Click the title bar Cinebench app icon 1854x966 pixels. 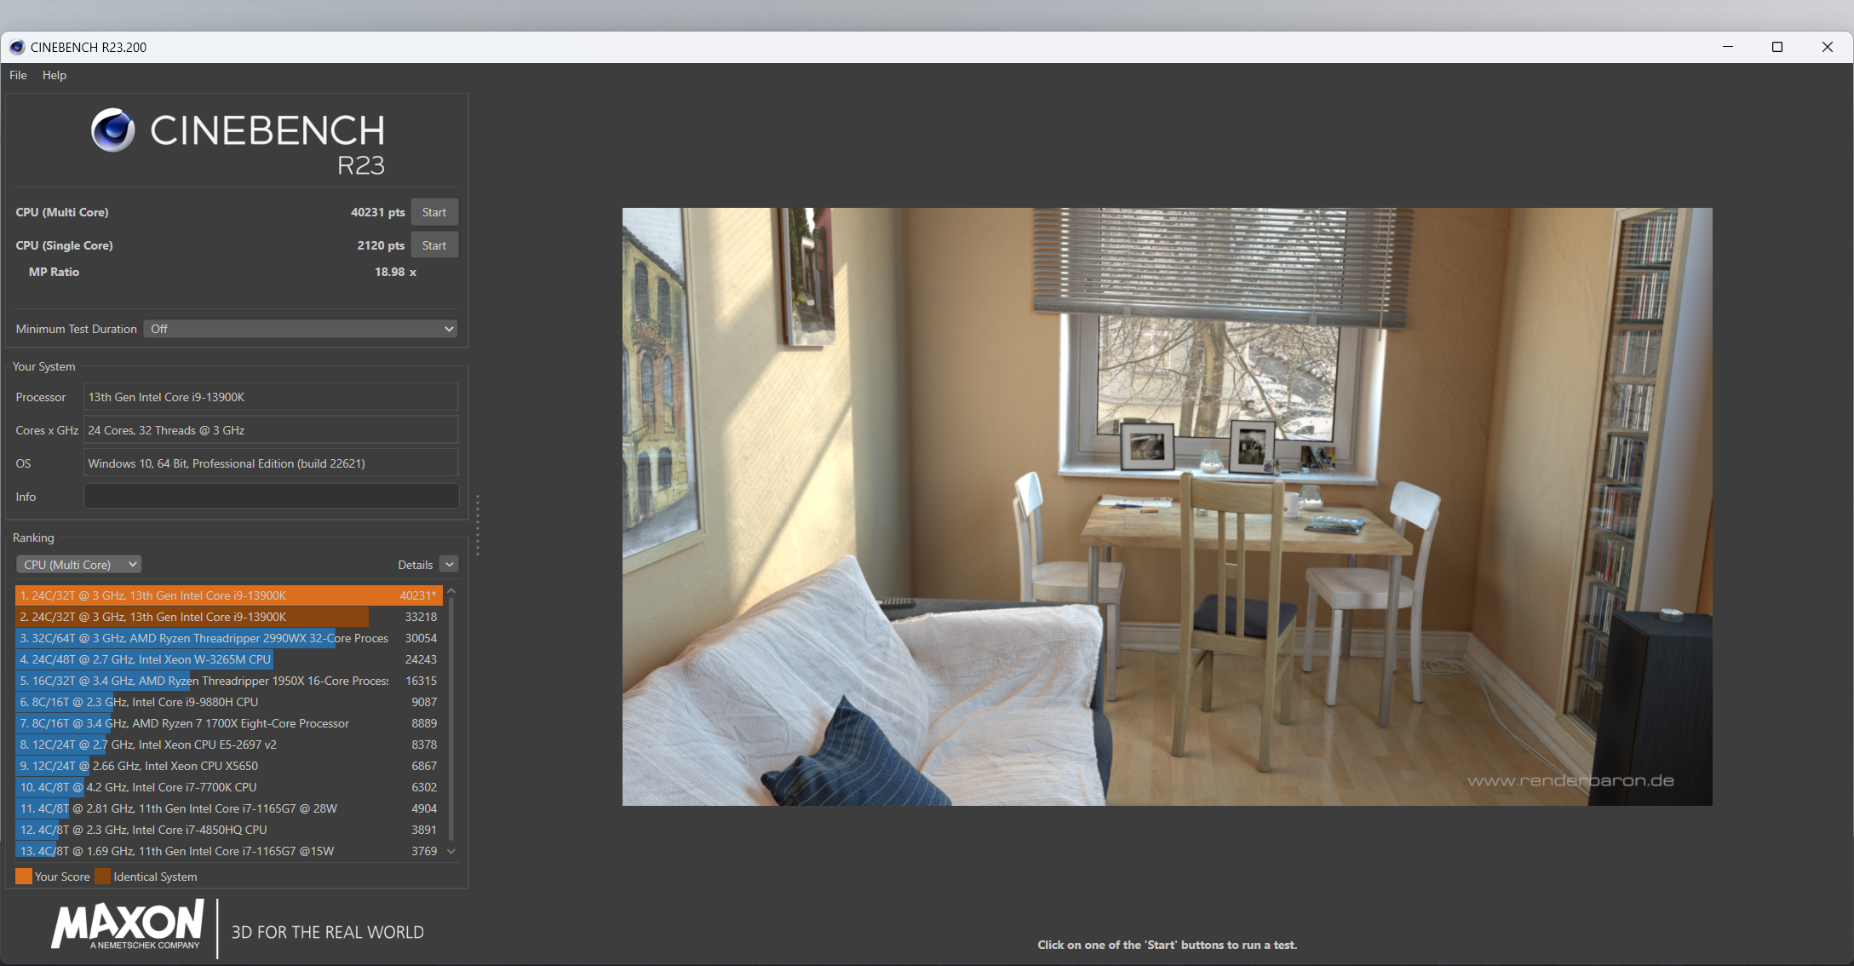pos(17,47)
